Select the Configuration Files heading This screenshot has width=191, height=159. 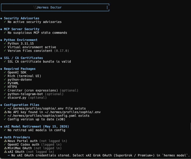22,105
